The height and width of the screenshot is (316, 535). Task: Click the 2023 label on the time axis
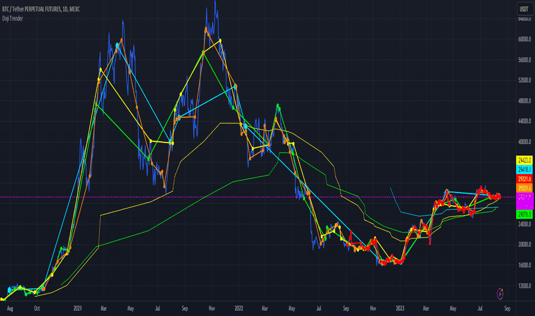(x=400, y=309)
